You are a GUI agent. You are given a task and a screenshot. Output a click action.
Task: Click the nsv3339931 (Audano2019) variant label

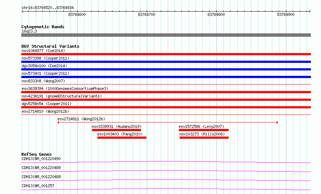coord(116,126)
